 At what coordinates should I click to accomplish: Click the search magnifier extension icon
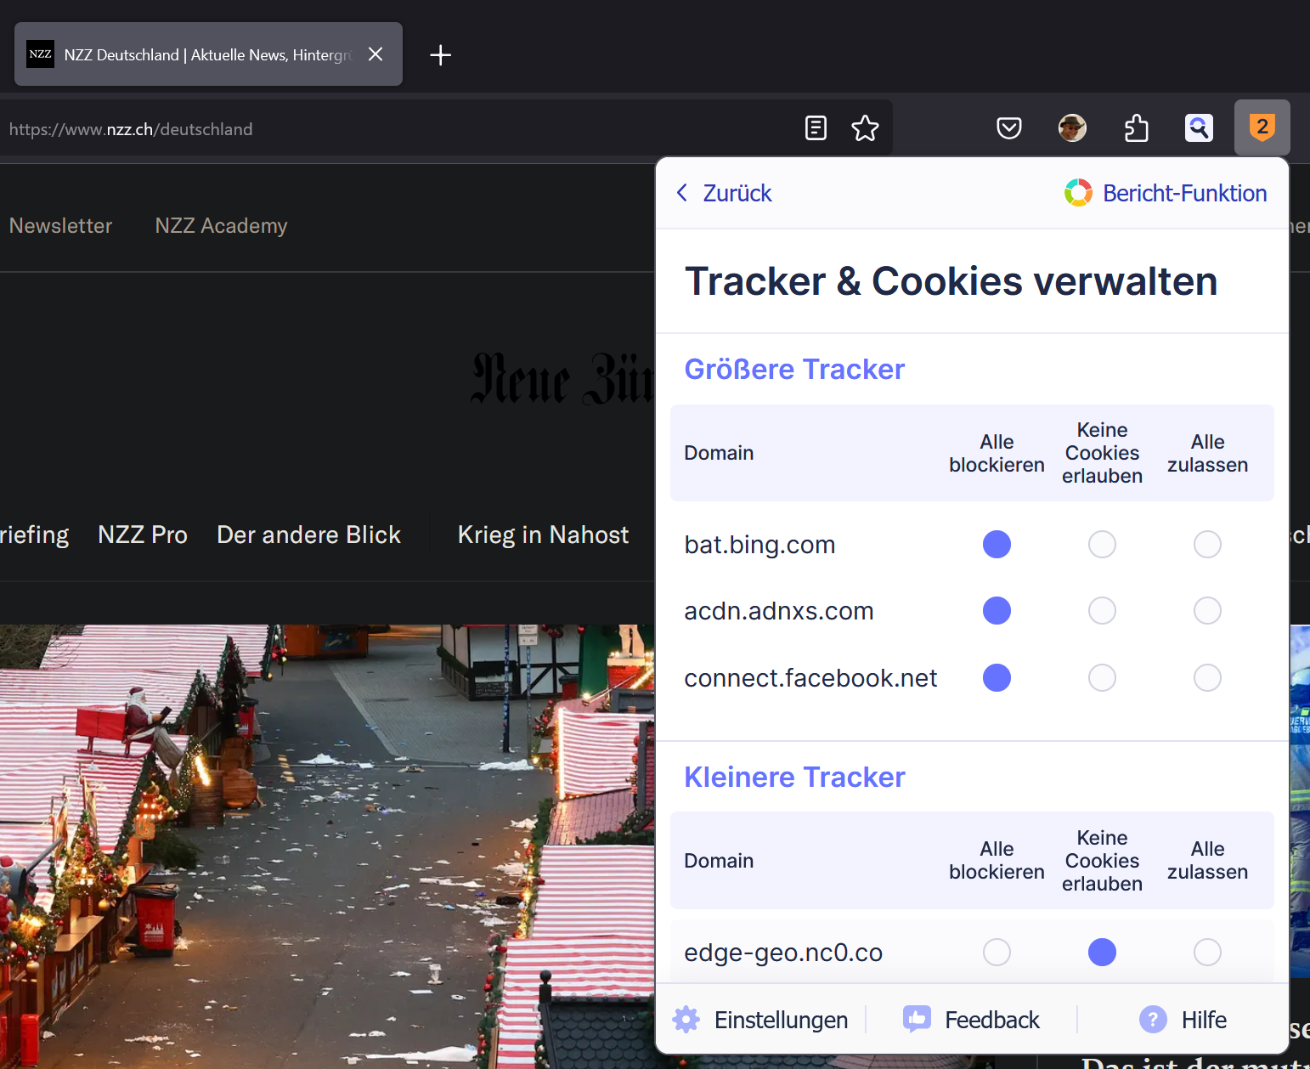(1199, 128)
